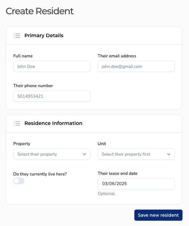Open the Property dropdown
This screenshot has height=226, width=189.
tap(52, 154)
